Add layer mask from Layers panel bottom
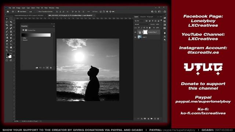This screenshot has width=235, height=132. [x=145, y=119]
